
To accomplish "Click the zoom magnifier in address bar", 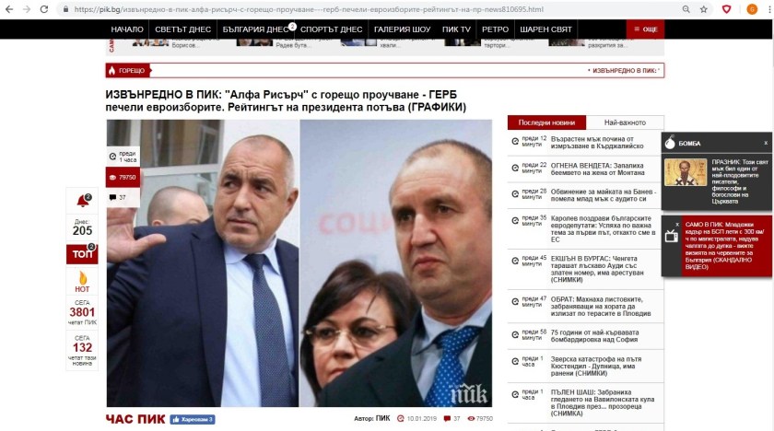I will point(686,9).
